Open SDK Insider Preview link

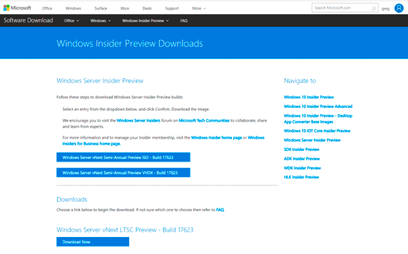tap(301, 149)
